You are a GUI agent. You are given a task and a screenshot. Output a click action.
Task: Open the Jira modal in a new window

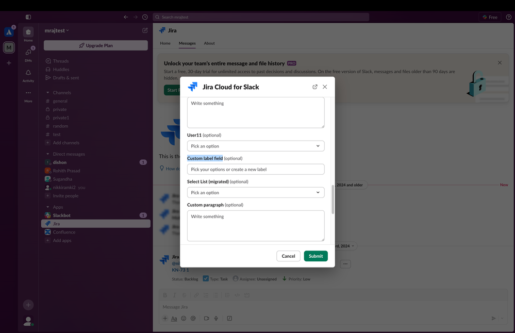(x=314, y=87)
